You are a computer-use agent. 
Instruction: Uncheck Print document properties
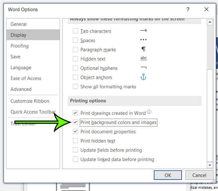click(75, 131)
